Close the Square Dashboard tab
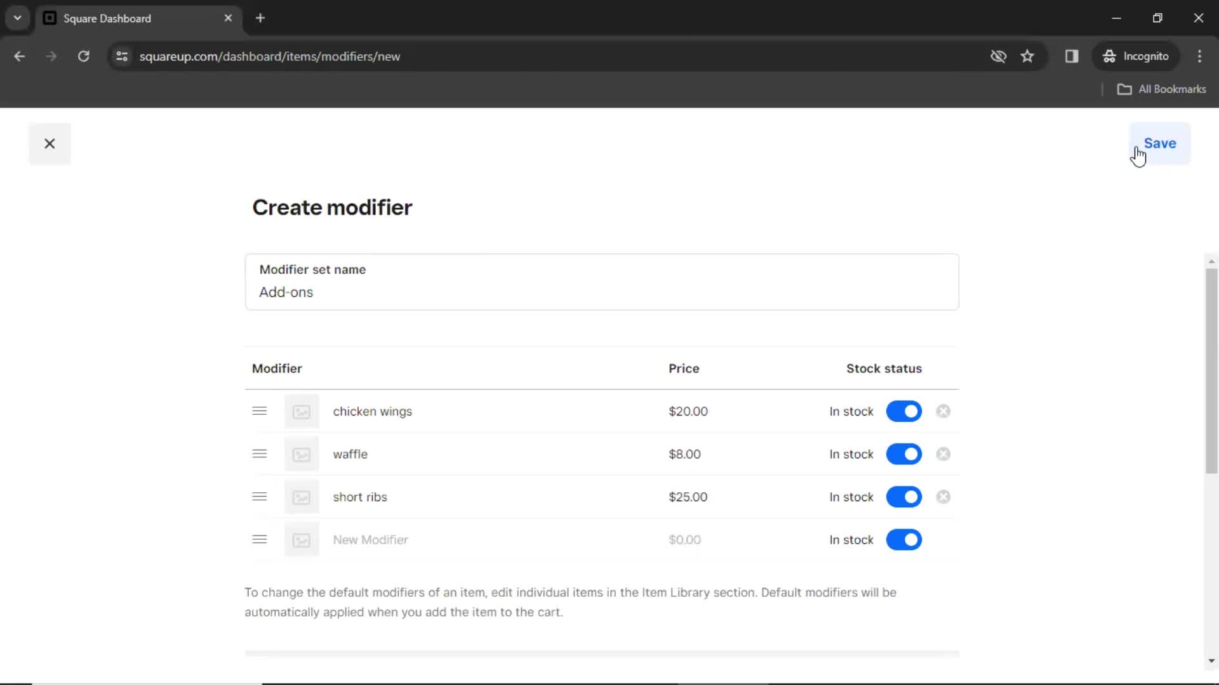The image size is (1219, 685). 228,18
